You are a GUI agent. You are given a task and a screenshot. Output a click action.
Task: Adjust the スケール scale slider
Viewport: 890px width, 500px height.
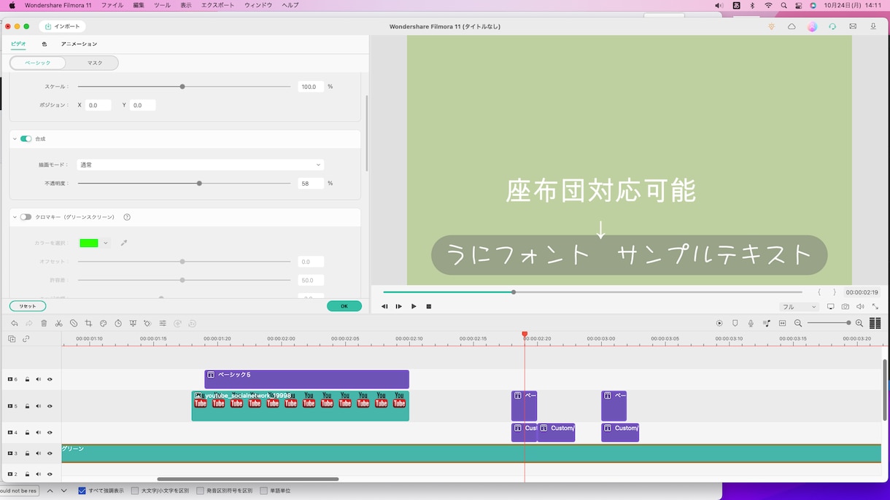pos(184,87)
